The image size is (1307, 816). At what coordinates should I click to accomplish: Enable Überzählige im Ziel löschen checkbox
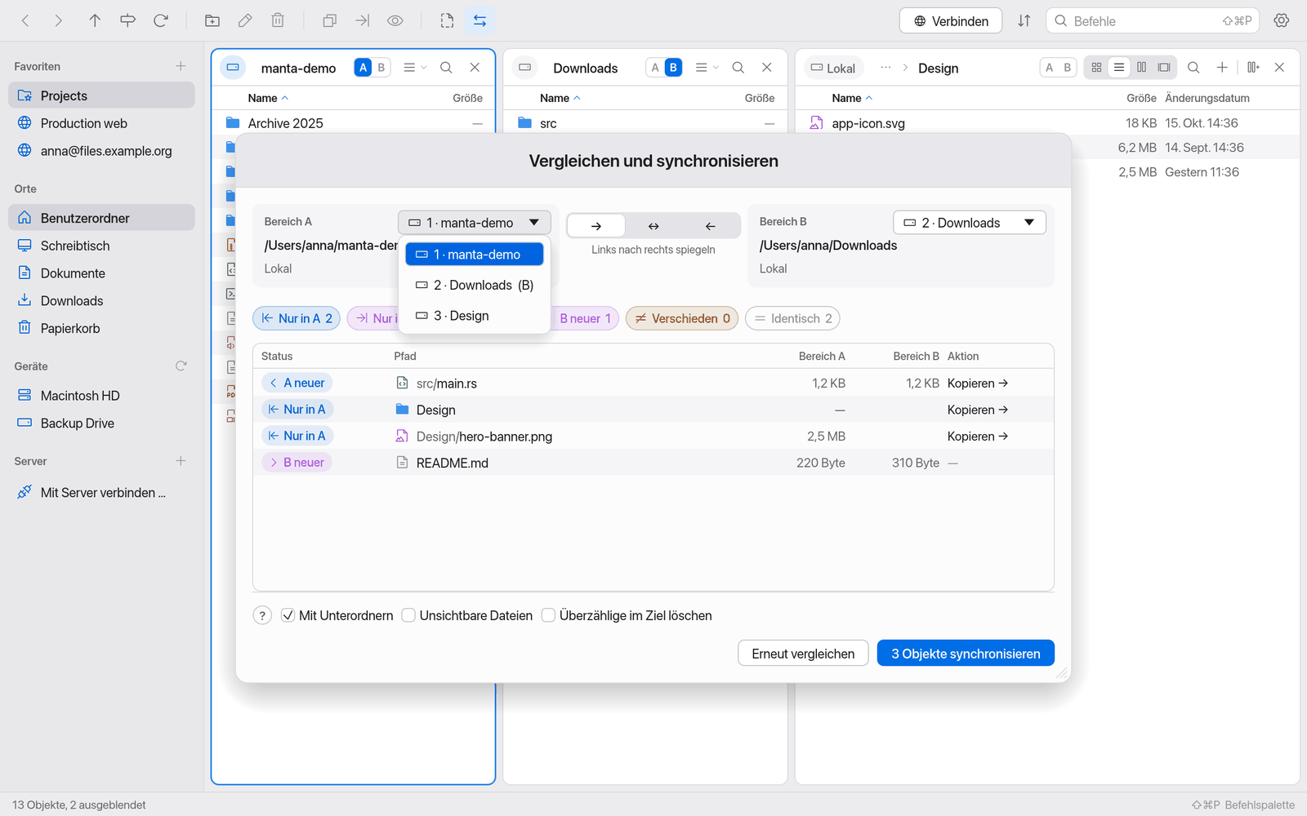point(548,615)
